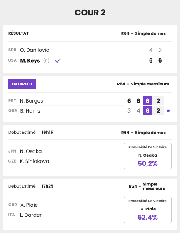Screen dimensions: 180x233
Task: Click the 17h25 estimated start time
Action: [x=47, y=186]
